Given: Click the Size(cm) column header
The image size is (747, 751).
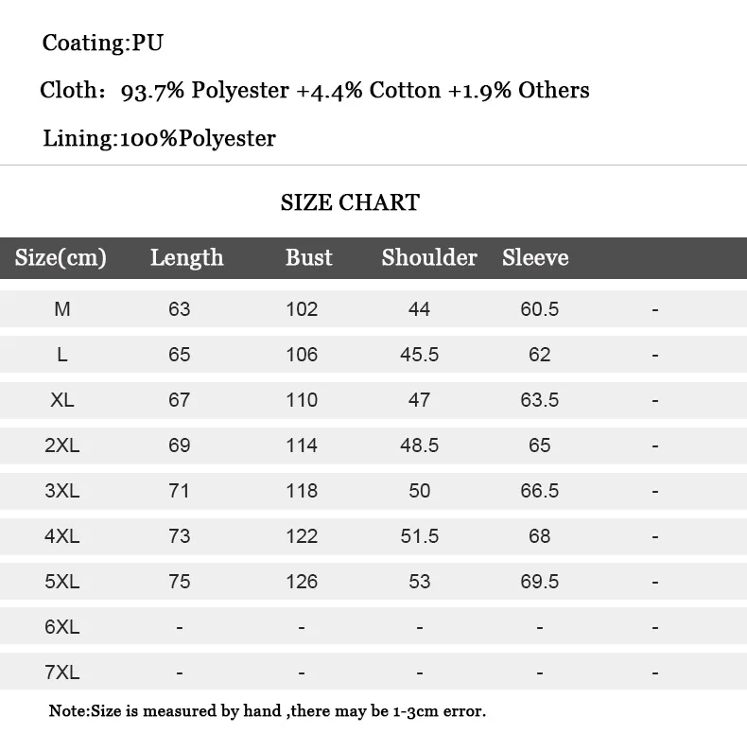Looking at the screenshot, I should [61, 257].
